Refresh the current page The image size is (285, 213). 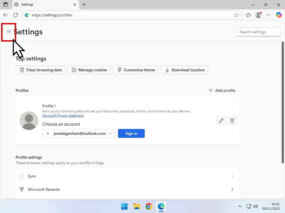tap(16, 15)
